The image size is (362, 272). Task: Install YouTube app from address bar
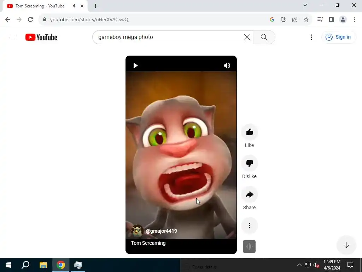(x=283, y=20)
